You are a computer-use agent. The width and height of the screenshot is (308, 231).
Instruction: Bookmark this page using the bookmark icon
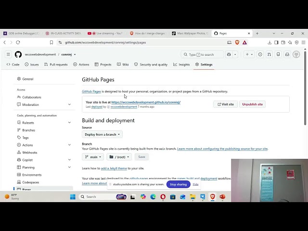(51, 42)
